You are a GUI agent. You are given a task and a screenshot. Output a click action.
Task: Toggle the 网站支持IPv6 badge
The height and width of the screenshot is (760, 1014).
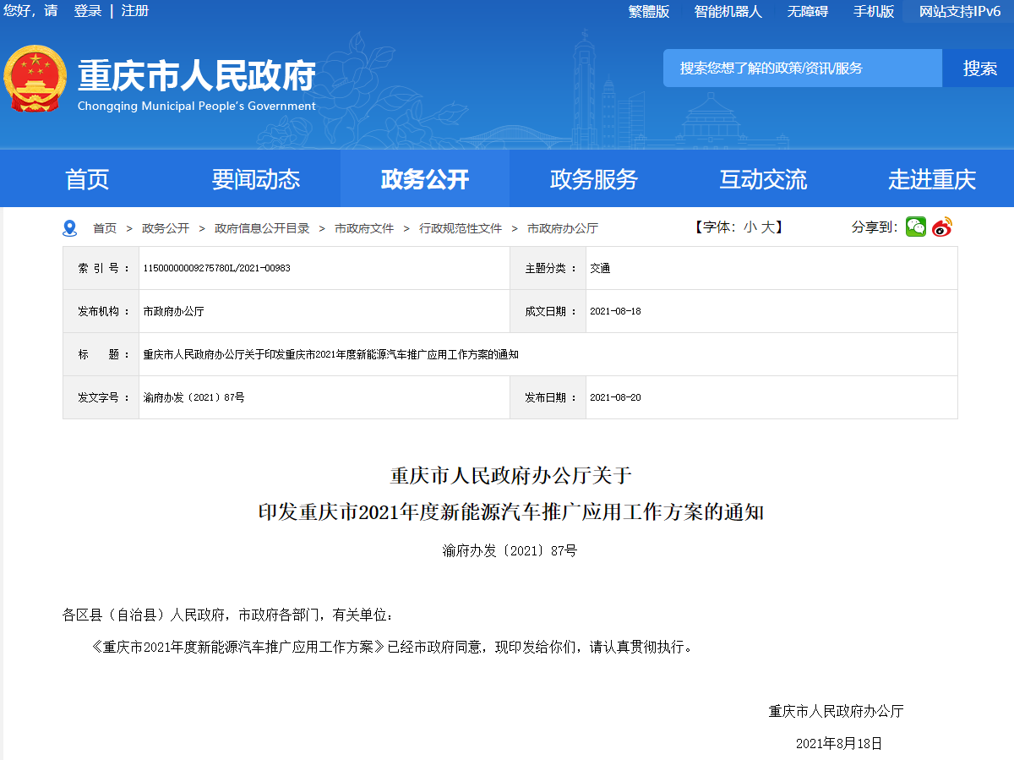click(958, 12)
